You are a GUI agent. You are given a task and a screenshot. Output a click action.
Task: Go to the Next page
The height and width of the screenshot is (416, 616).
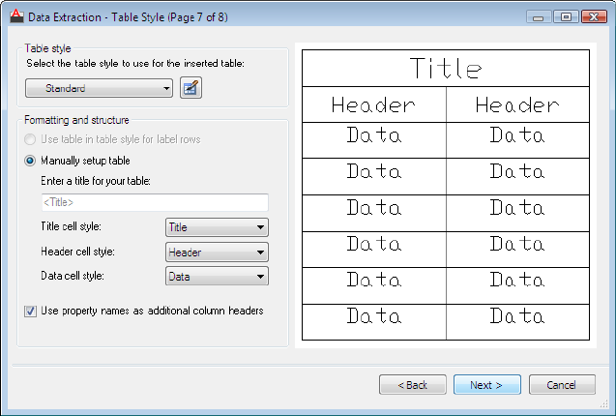coord(486,385)
